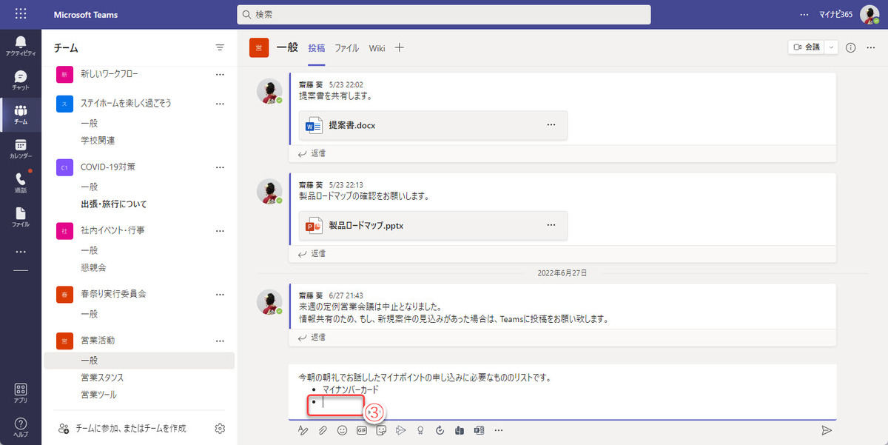This screenshot has height=445, width=888.
Task: Switch to the ファイル tab
Action: [x=347, y=47]
